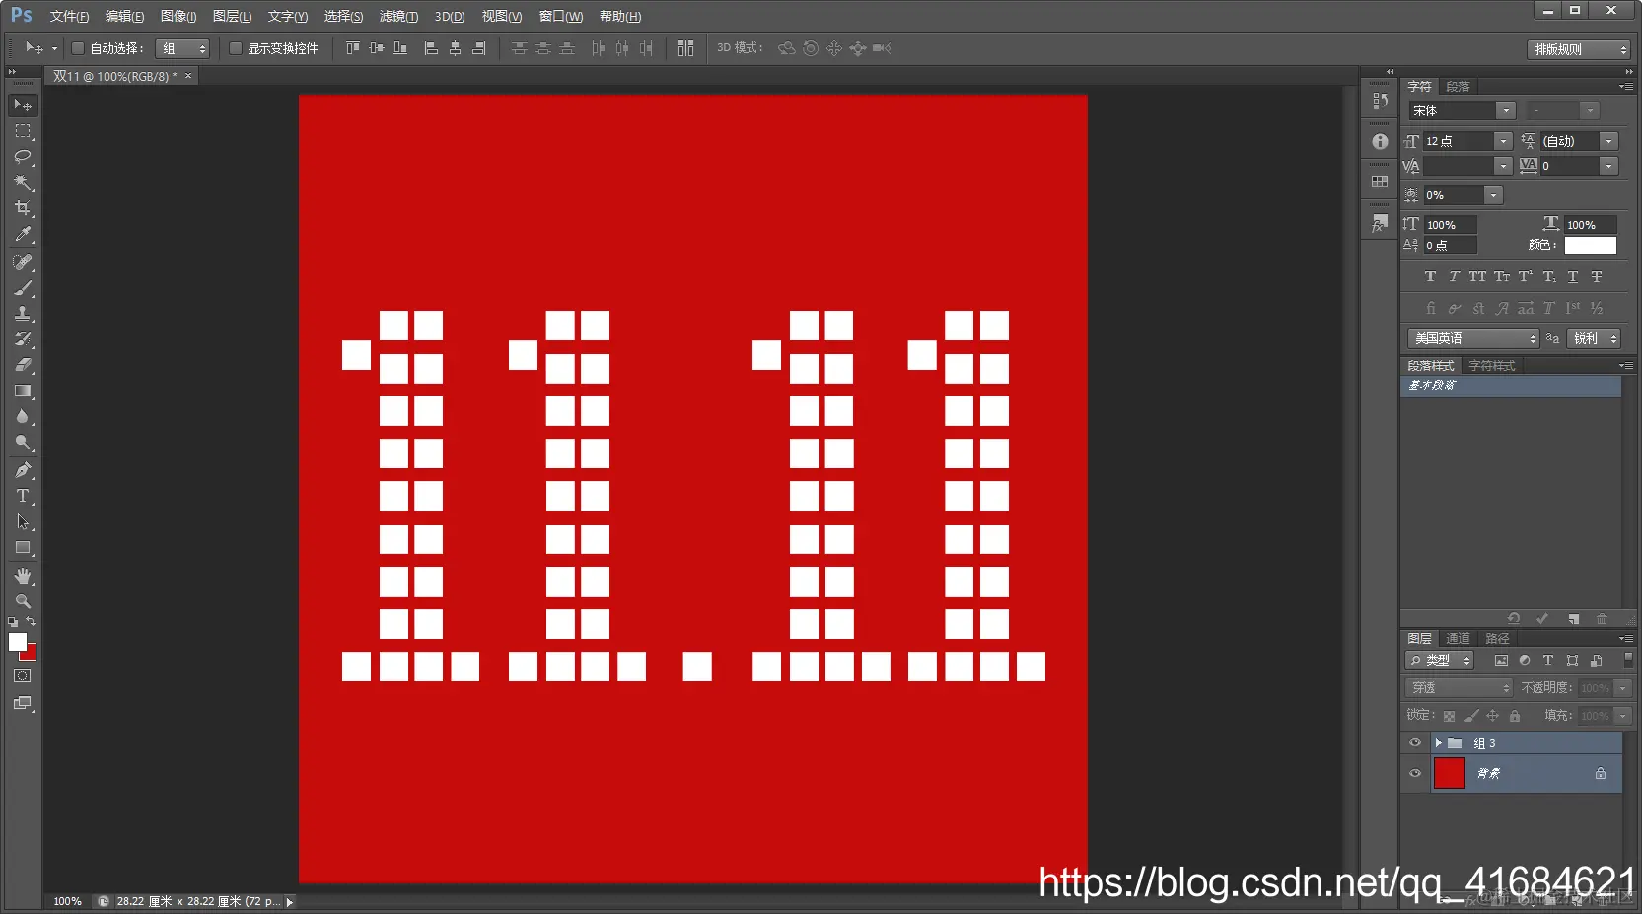
Task: Switch to the 字符样式 tab
Action: pyautogui.click(x=1491, y=366)
